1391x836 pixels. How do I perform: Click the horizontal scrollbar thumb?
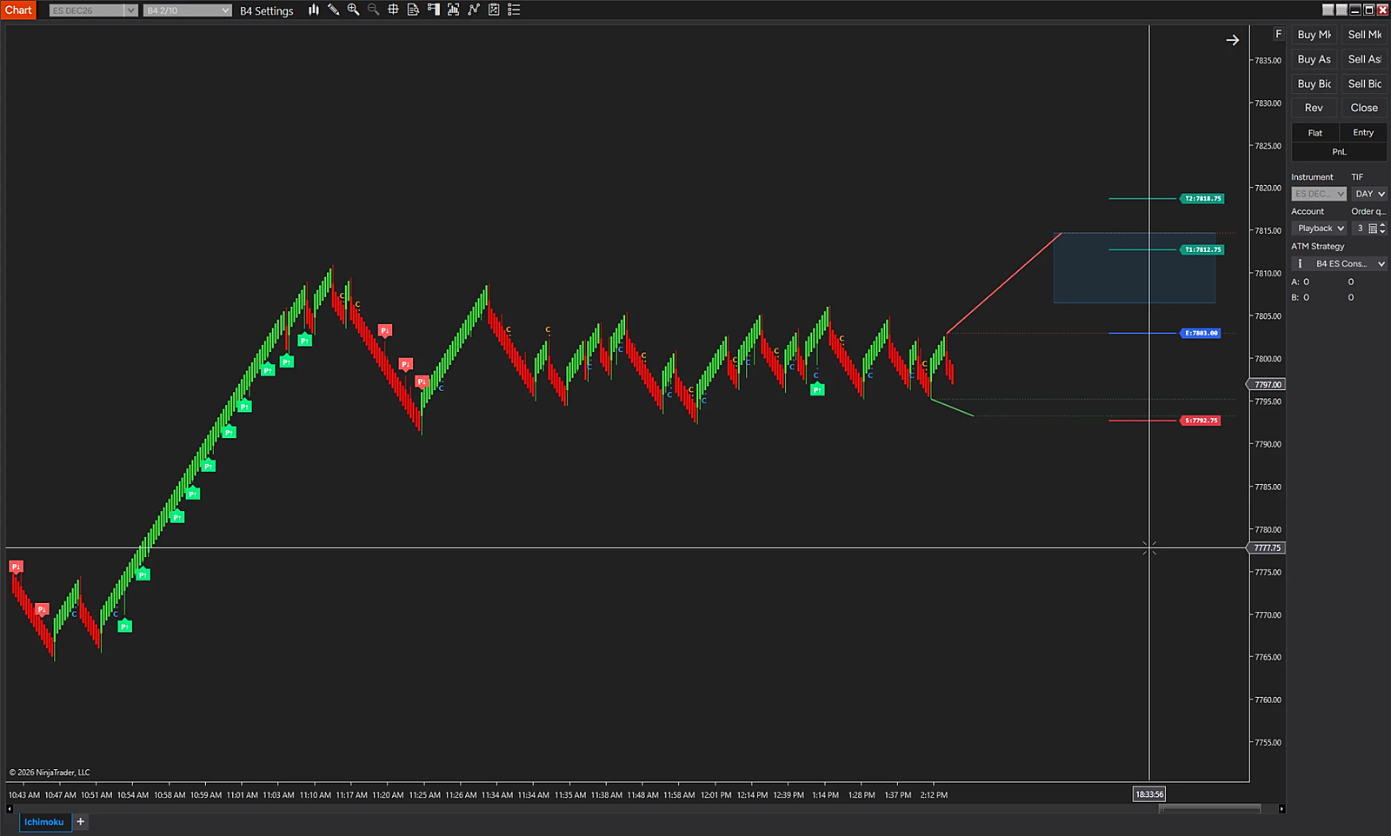click(1209, 808)
